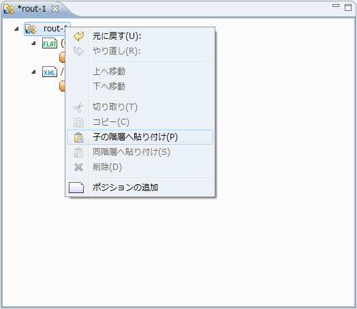Viewport: 357px width, 309px height.
Task: Collapse the rout-1 root tree node
Action: [x=16, y=29]
